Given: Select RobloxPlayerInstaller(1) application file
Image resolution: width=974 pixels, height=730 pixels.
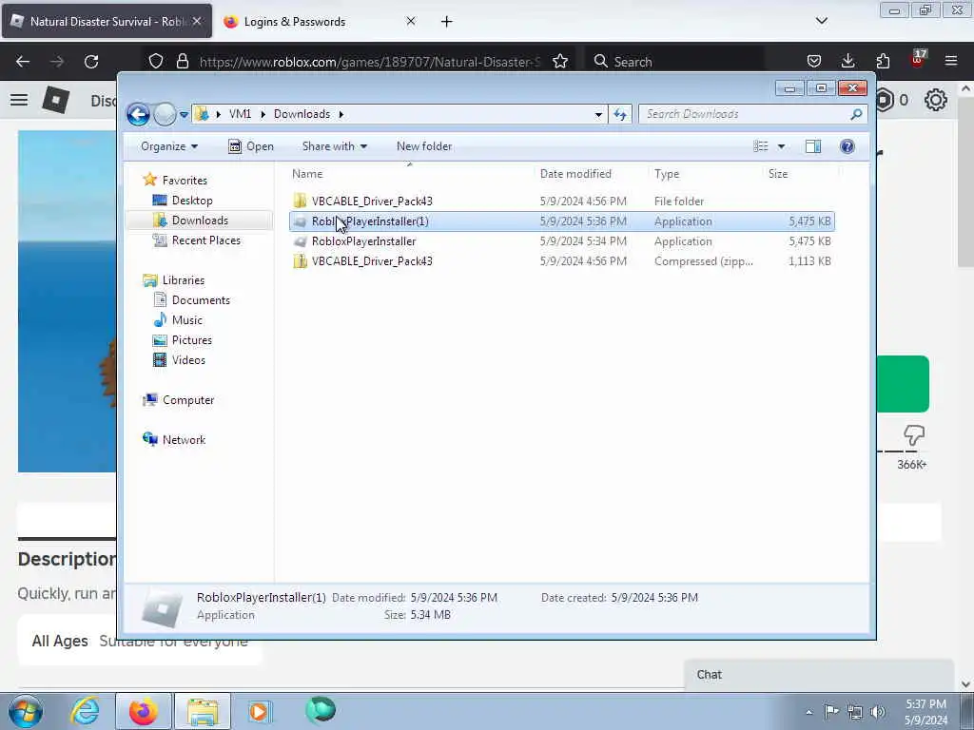Looking at the screenshot, I should coord(561,221).
